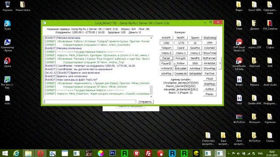Click the Teleport button
Screen dimensions: 280x157
coord(166,48)
